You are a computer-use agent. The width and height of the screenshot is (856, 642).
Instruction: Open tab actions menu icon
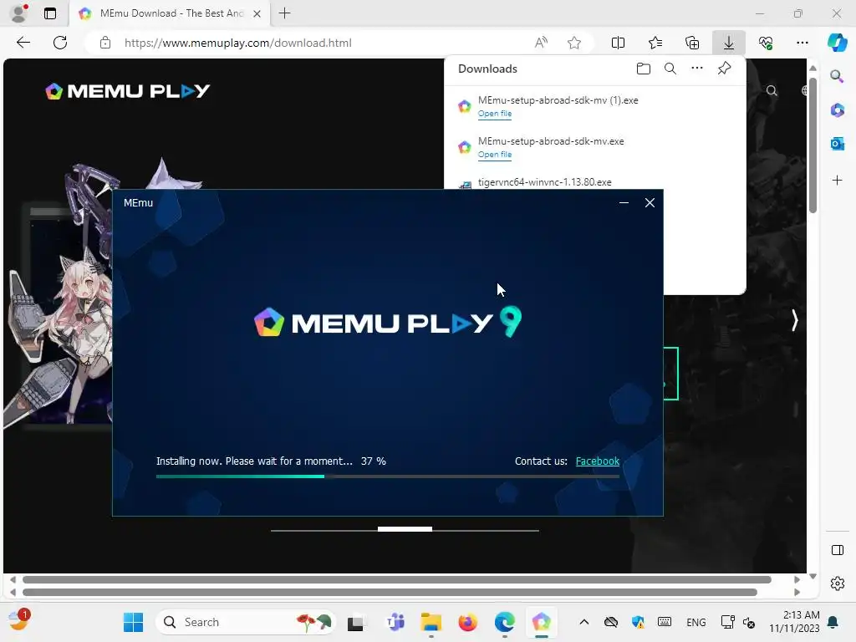click(x=49, y=13)
